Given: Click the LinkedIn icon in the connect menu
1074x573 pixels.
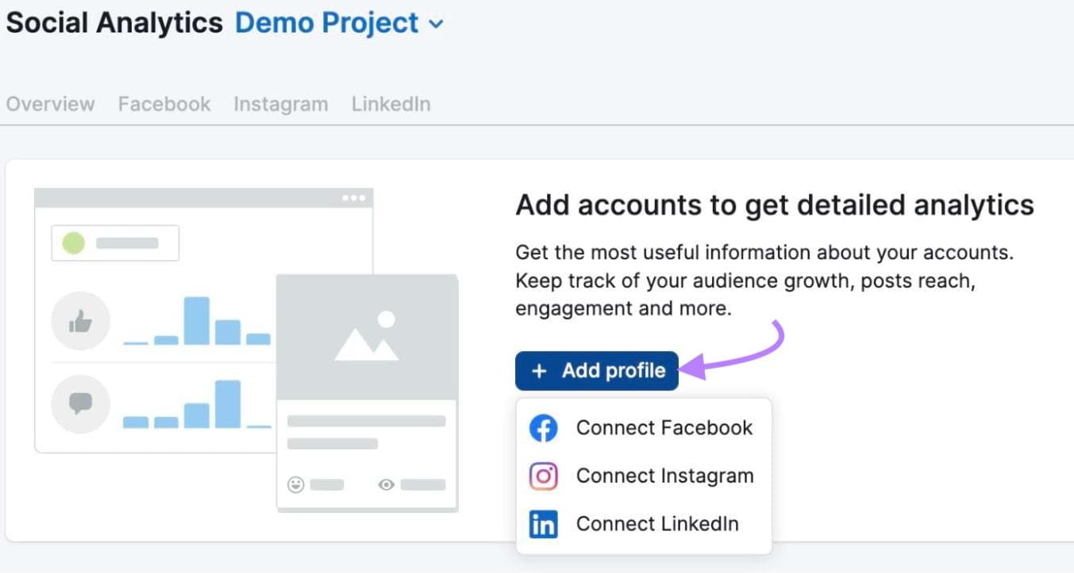Looking at the screenshot, I should [543, 524].
